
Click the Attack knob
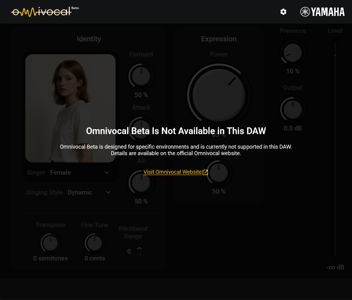[141, 129]
